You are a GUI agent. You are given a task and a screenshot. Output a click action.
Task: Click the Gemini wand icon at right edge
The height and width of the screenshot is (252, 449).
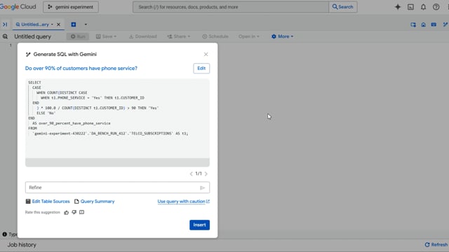click(x=445, y=24)
